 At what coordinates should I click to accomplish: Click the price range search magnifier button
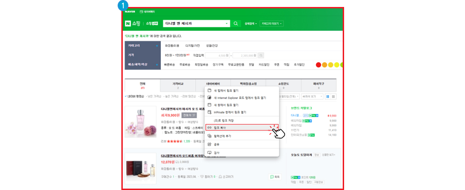point(261,55)
